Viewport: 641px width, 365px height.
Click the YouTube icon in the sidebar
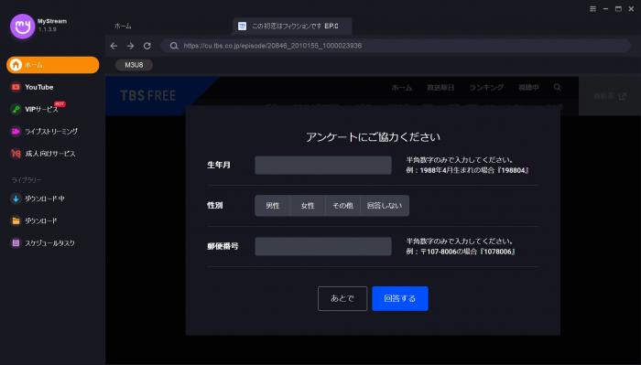pos(16,87)
